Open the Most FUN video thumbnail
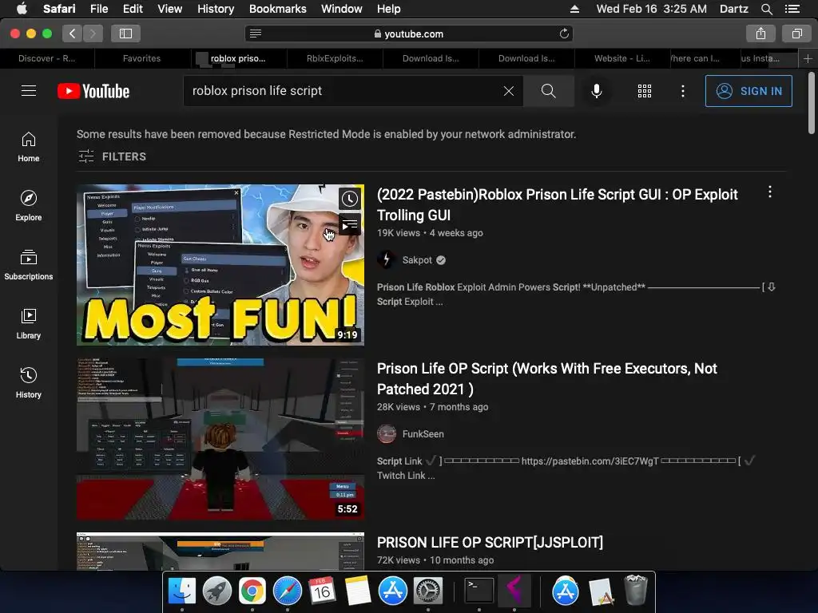Image resolution: width=818 pixels, height=613 pixels. [x=220, y=265]
